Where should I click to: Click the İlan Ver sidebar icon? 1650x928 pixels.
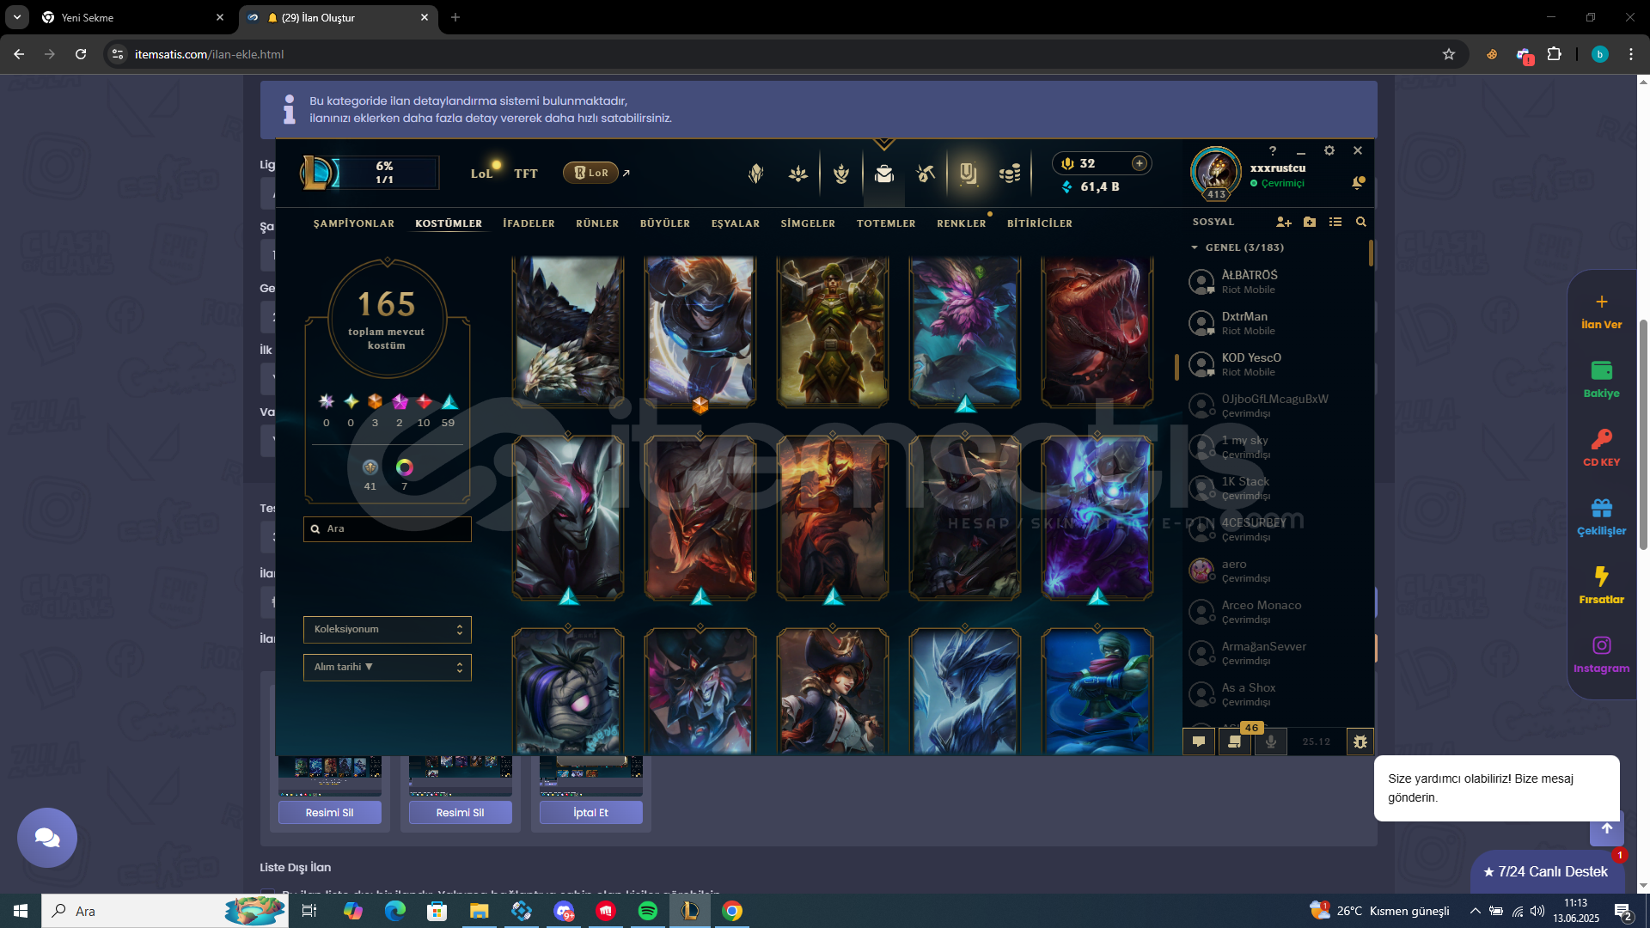(1602, 311)
